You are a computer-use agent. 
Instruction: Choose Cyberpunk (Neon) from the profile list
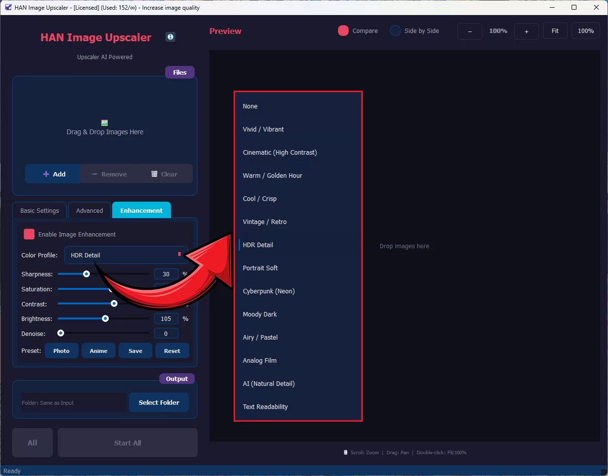point(269,291)
